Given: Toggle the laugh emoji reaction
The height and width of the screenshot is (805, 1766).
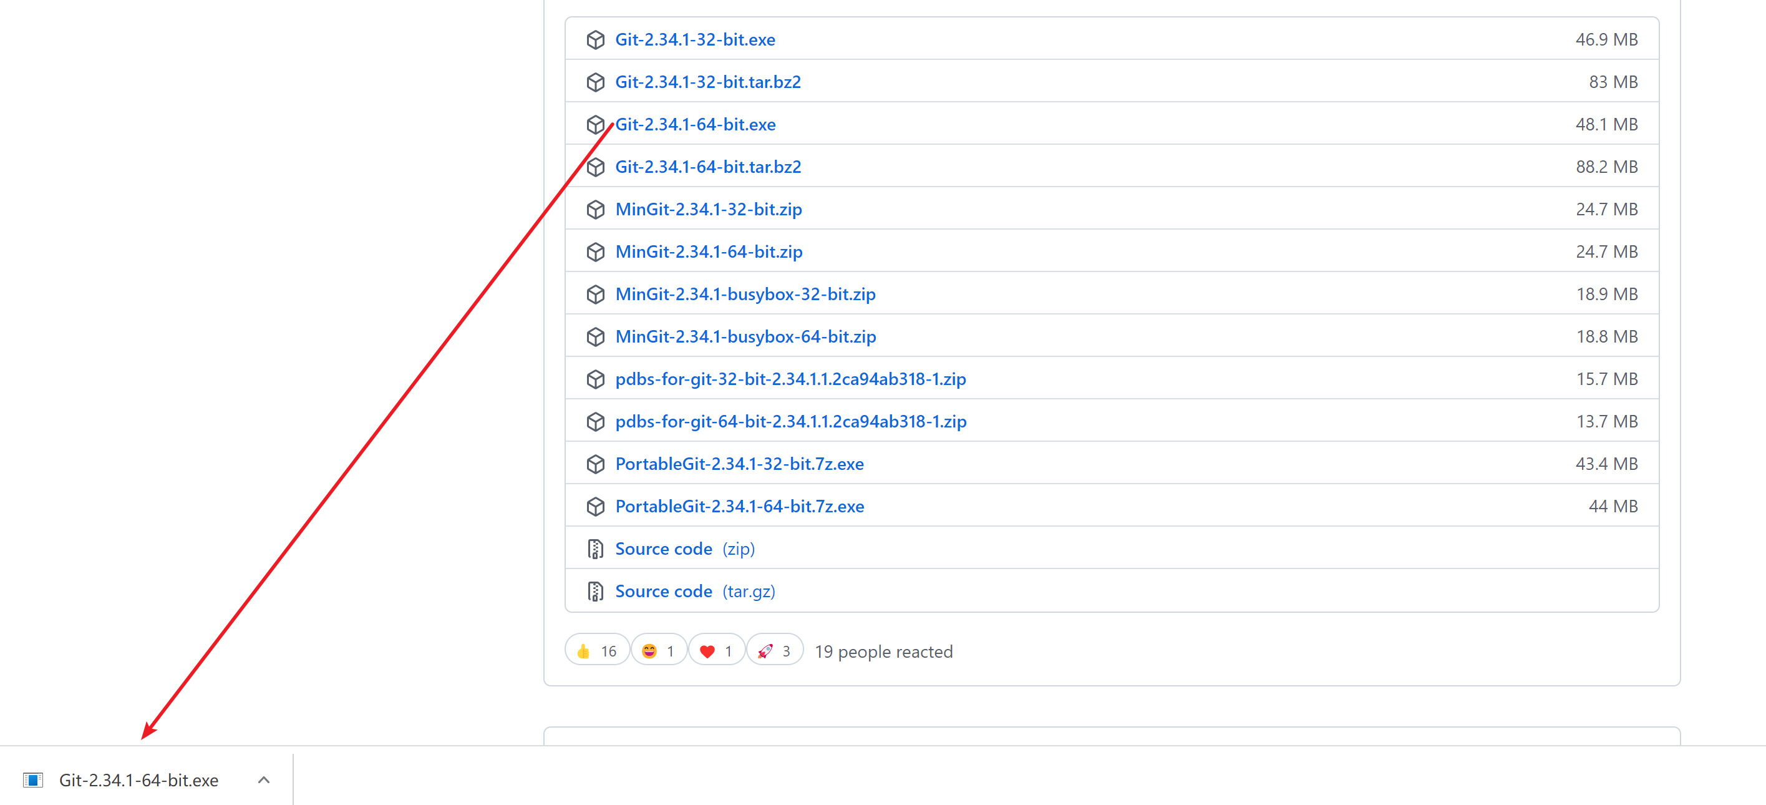Looking at the screenshot, I should pyautogui.click(x=658, y=651).
